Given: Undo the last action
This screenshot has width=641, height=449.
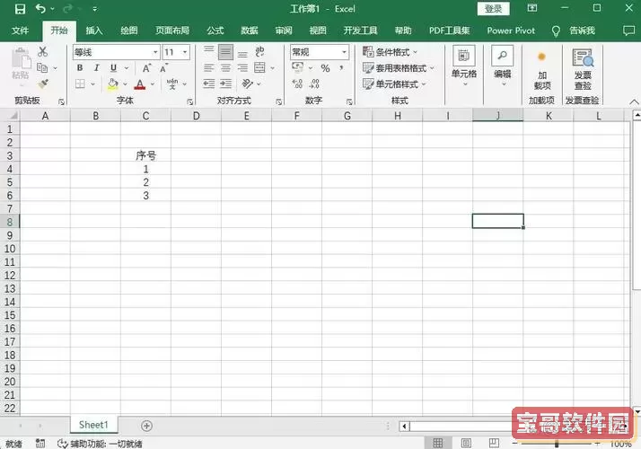Looking at the screenshot, I should click(x=40, y=9).
